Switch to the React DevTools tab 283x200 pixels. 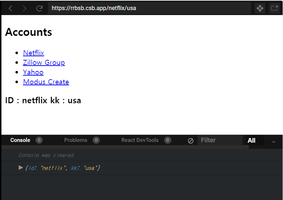pyautogui.click(x=140, y=140)
